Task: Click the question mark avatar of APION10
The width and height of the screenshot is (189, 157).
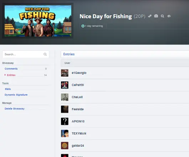Action: point(65,121)
